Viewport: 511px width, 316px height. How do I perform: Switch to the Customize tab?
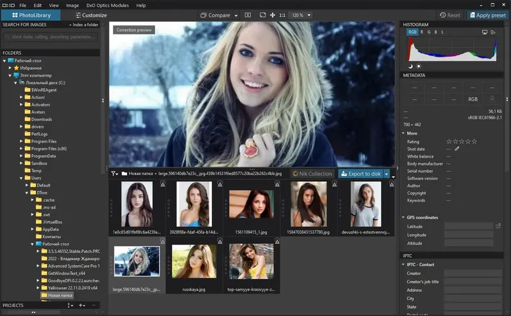[x=91, y=15]
